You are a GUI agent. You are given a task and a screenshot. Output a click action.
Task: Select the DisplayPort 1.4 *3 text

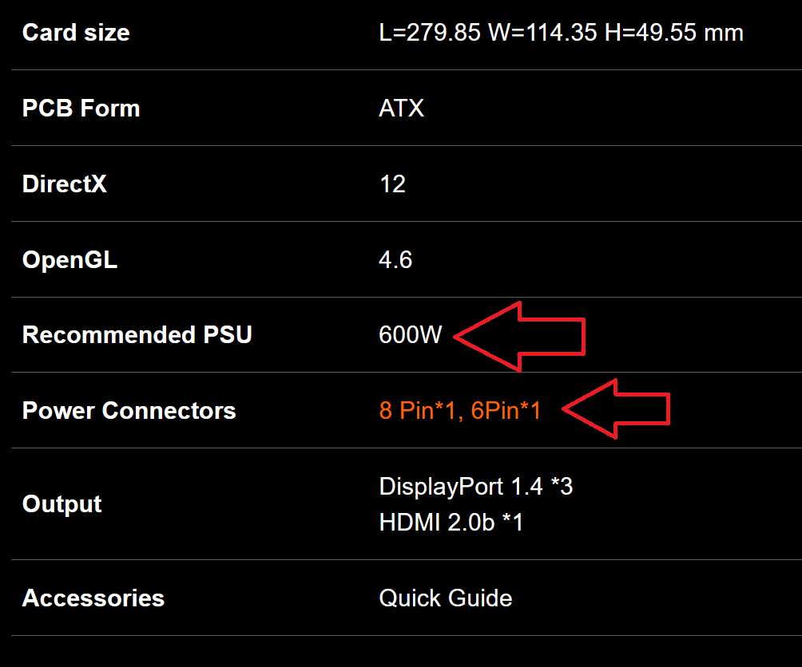pos(475,486)
